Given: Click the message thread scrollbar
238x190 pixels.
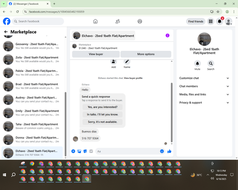Looking at the screenshot, I should click(x=171, y=112).
